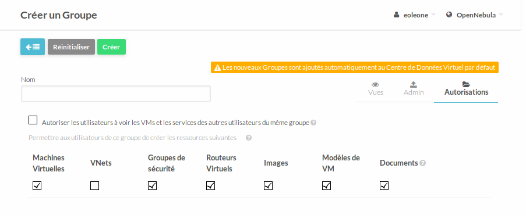Click the 'Créer un Groupe' heading
The height and width of the screenshot is (215, 526).
[x=59, y=15]
